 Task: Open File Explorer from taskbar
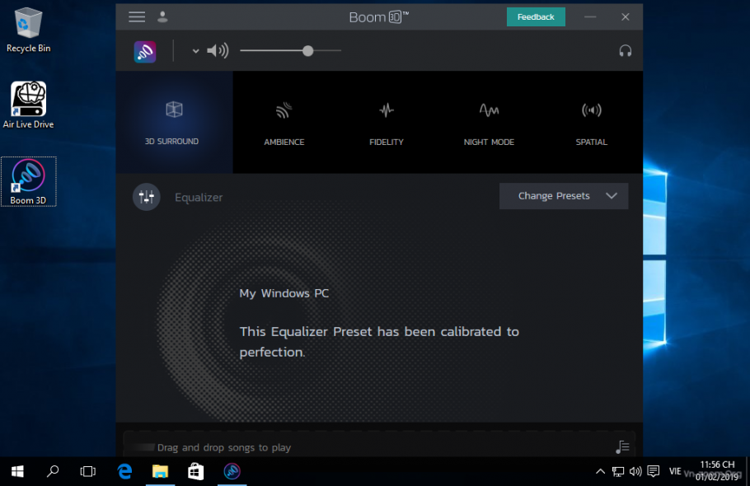coord(160,472)
